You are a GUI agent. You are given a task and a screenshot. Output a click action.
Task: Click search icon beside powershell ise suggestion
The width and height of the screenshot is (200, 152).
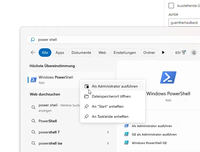point(33,143)
